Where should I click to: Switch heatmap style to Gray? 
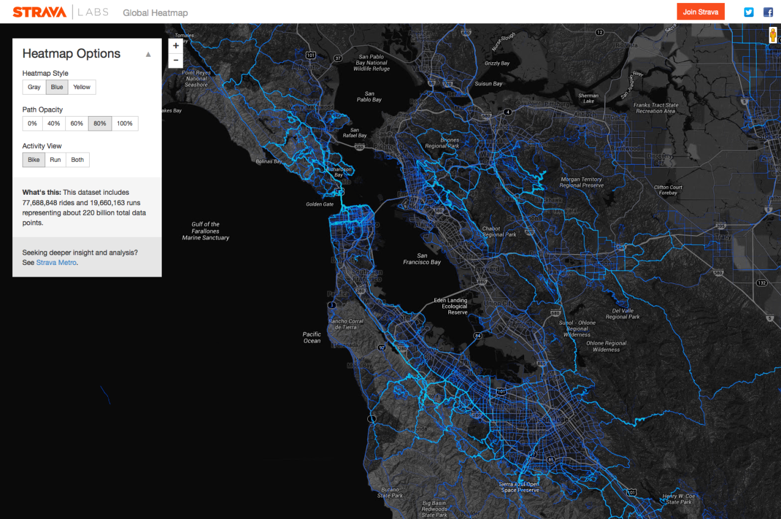pos(34,87)
